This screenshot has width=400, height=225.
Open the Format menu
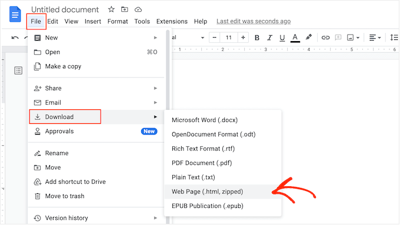[118, 21]
